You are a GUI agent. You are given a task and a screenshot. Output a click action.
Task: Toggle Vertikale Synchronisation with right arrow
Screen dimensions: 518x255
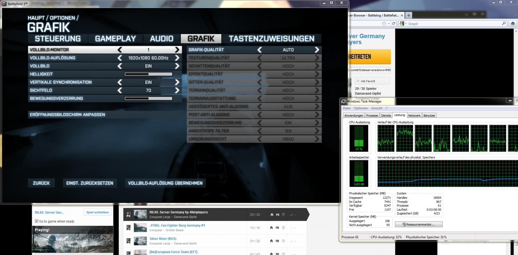177,82
